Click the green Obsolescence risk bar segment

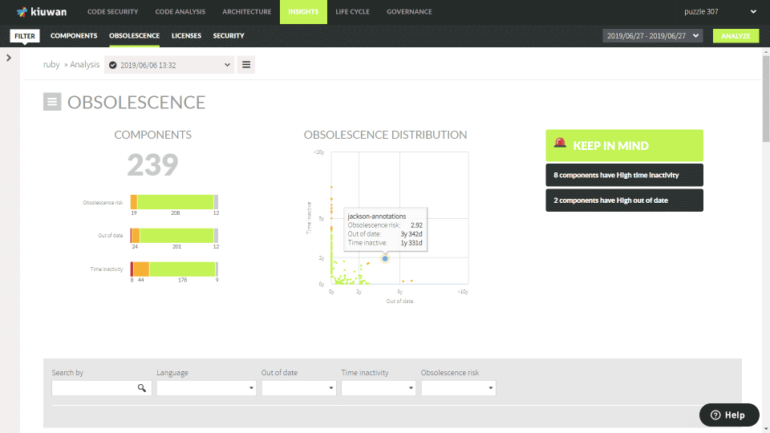point(176,202)
